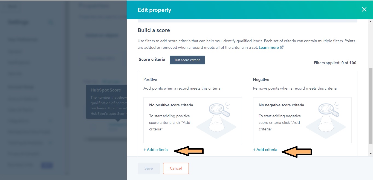Select the No negative score criteria card
373x180 pixels.
(x=302, y=120)
